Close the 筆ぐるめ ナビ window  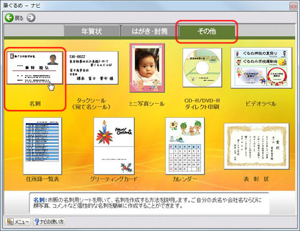[293, 6]
